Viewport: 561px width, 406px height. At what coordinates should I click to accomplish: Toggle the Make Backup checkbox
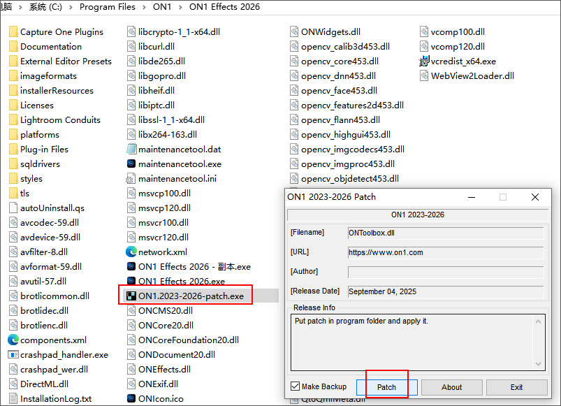295,386
